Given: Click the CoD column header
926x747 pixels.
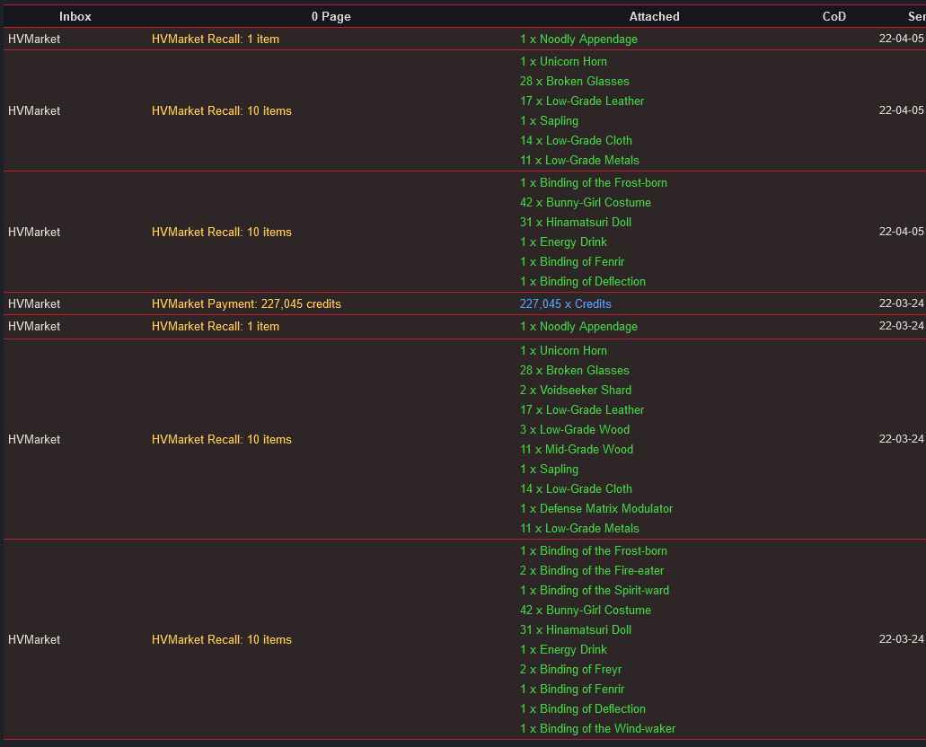Looking at the screenshot, I should pyautogui.click(x=833, y=16).
